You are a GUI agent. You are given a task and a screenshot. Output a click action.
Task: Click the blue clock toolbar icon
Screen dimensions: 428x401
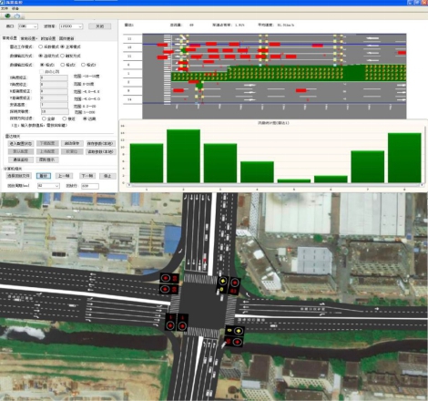[x=17, y=15]
